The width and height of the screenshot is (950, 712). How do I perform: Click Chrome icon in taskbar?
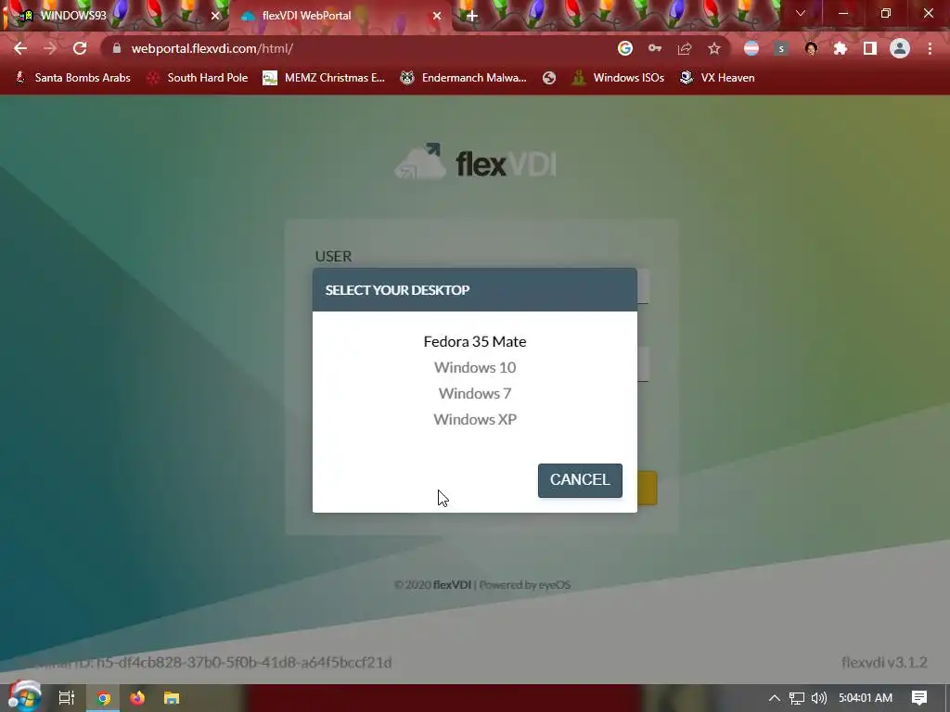[x=103, y=698]
